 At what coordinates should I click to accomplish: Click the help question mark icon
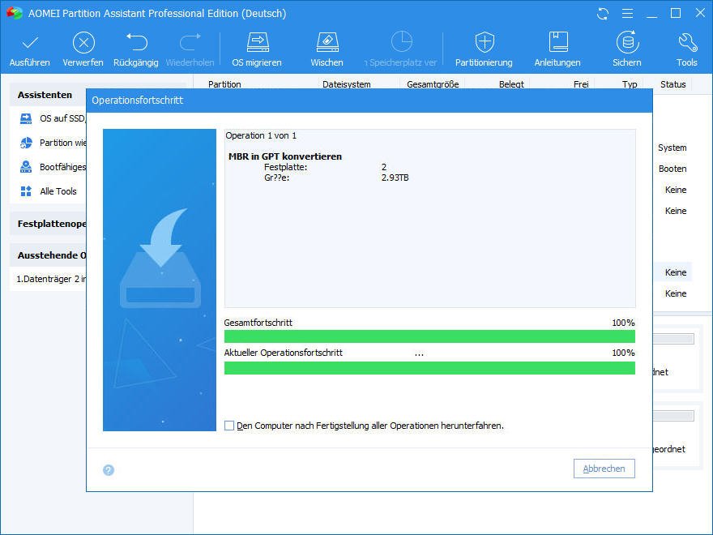tap(109, 470)
